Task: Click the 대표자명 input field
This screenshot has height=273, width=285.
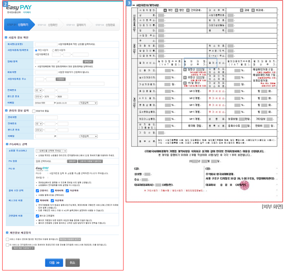Action: coord(46,72)
